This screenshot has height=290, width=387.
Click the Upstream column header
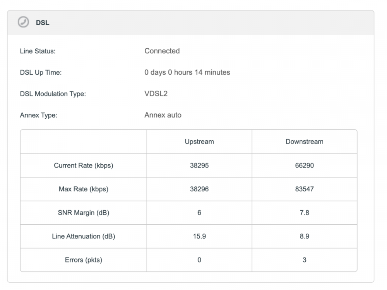[199, 142]
